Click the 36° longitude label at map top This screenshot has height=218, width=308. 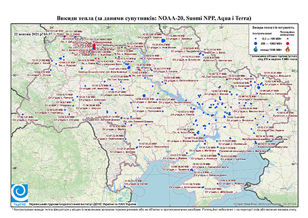(222, 27)
